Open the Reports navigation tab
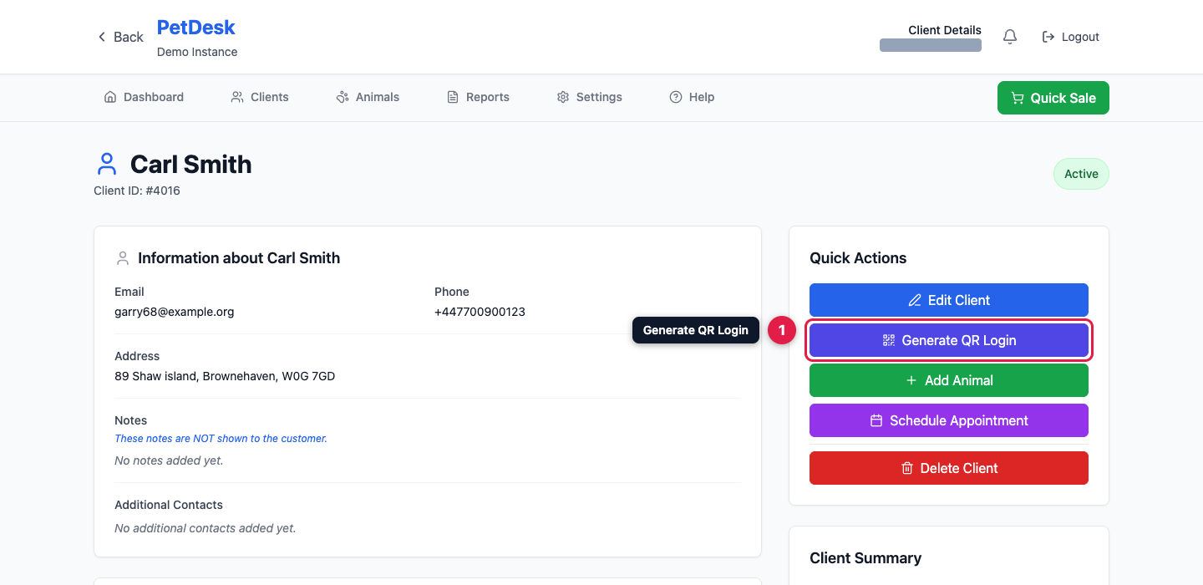The image size is (1203, 585). 478,97
